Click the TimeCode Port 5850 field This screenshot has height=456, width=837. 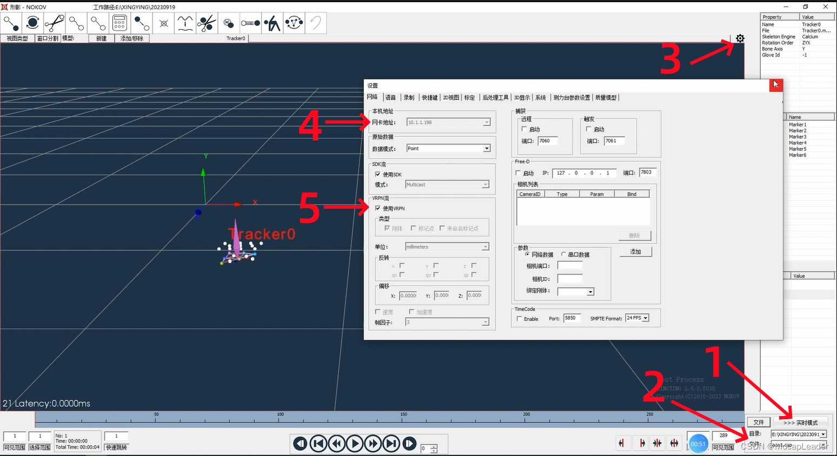[x=572, y=318]
